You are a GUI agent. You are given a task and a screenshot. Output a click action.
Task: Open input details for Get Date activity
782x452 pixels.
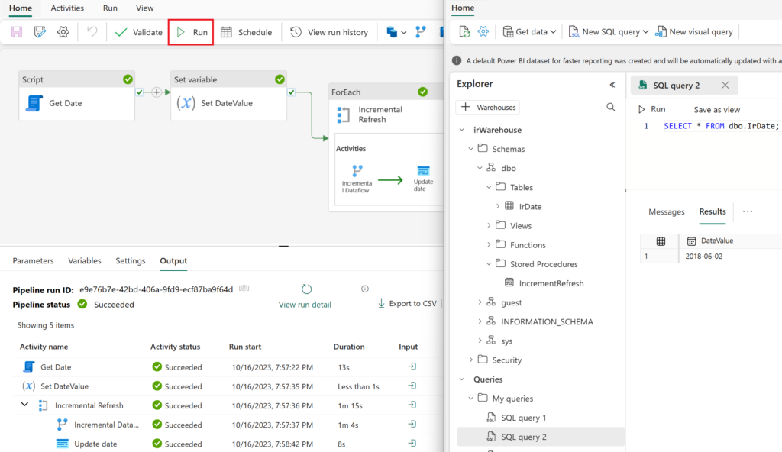pyautogui.click(x=412, y=367)
